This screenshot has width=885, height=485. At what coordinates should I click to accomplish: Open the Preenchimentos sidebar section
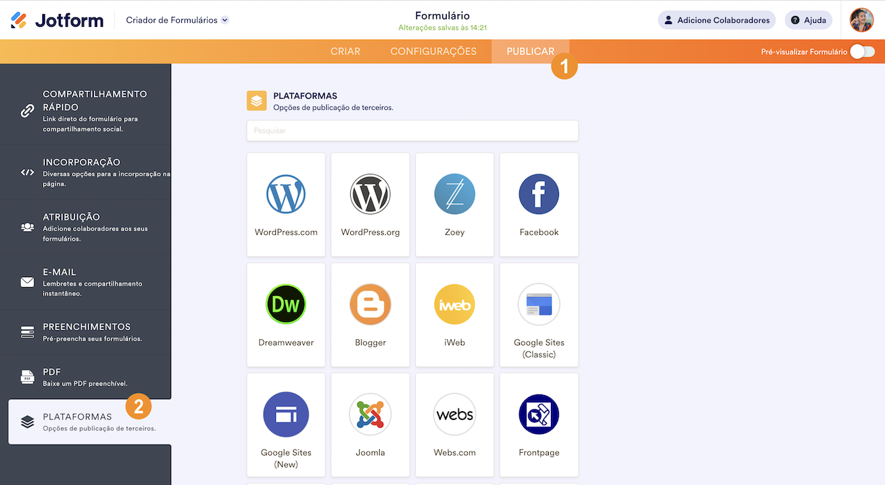pyautogui.click(x=85, y=332)
